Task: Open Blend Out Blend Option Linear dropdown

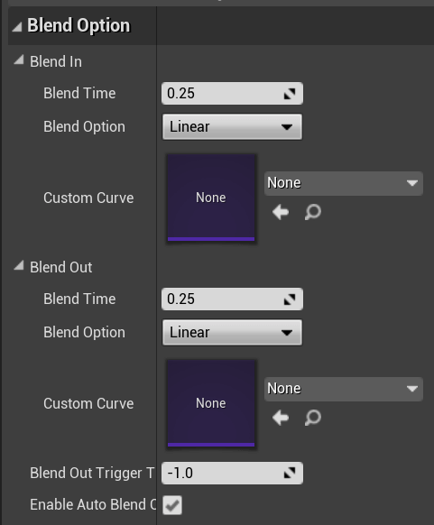Action: 232,333
